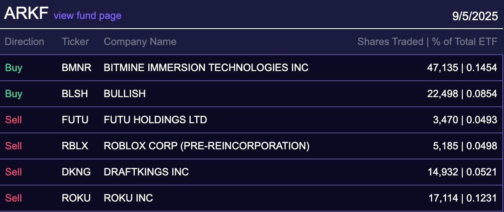Select the BLSH ticker symbol
The image size is (504, 212).
(75, 94)
